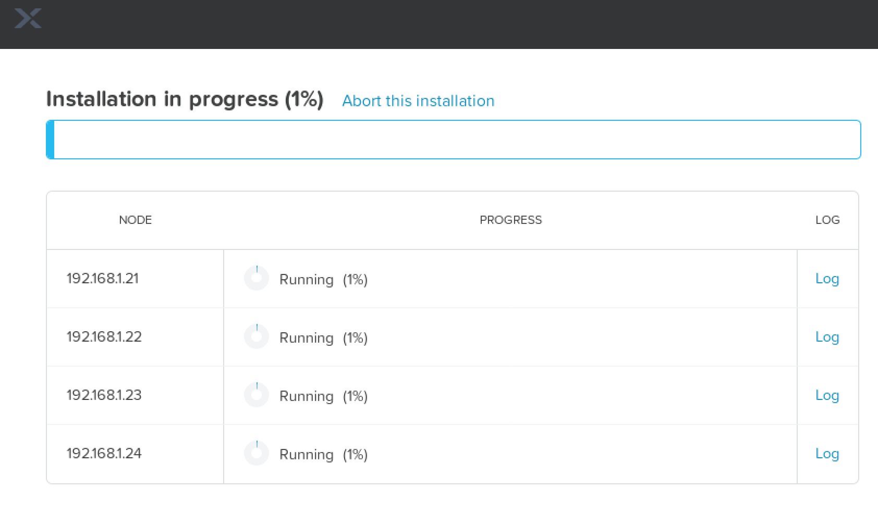
Task: Select node address 192.168.1.24
Action: coord(104,454)
